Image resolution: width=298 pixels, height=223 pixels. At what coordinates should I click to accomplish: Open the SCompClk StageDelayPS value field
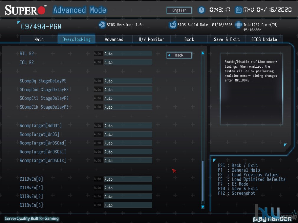tap(128, 107)
